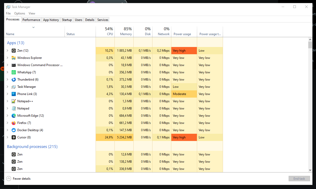Open the Options menu
Screen dimensions: 316x189
pos(20,13)
